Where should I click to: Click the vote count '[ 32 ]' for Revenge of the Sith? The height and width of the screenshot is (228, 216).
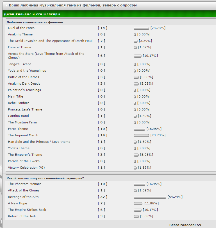(103, 197)
